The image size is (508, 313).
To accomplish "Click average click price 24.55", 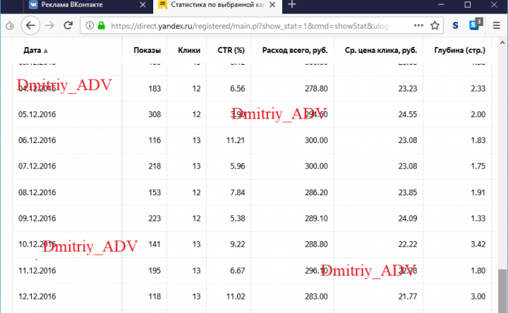I will [408, 115].
